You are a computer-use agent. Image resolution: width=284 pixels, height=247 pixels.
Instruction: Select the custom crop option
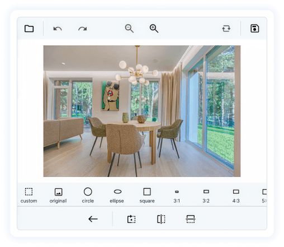(29, 195)
